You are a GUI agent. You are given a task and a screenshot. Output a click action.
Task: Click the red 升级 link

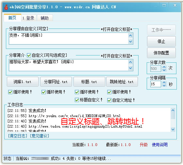pyautogui.click(x=144, y=145)
